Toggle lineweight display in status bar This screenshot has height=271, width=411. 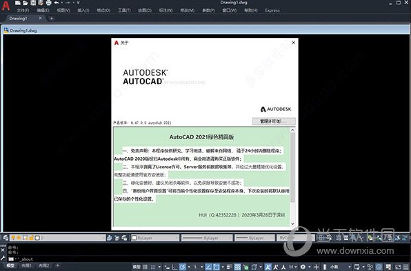(229, 267)
